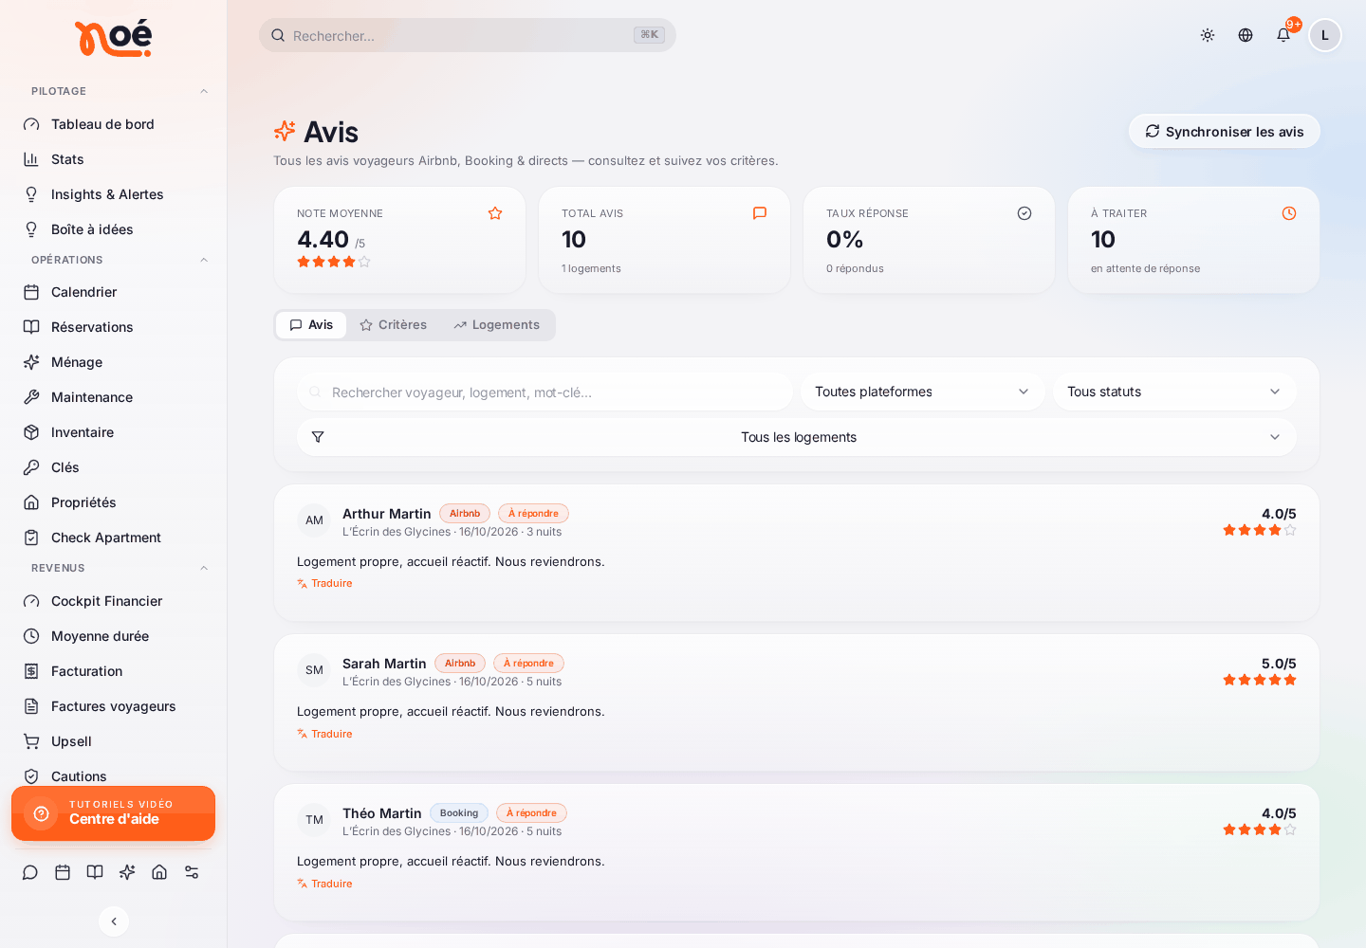This screenshot has width=1366, height=948.
Task: Open the Tous statuts dropdown
Action: click(1174, 392)
